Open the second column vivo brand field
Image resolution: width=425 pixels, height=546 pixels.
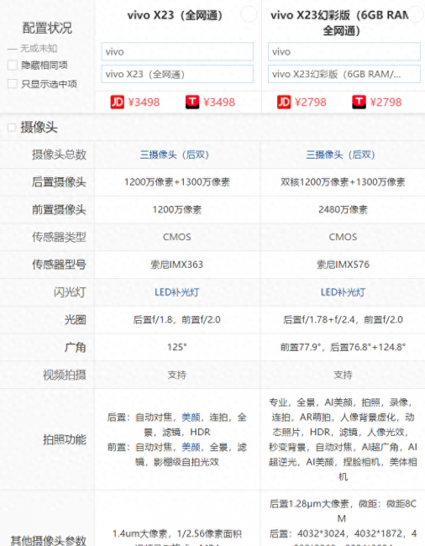(x=344, y=52)
